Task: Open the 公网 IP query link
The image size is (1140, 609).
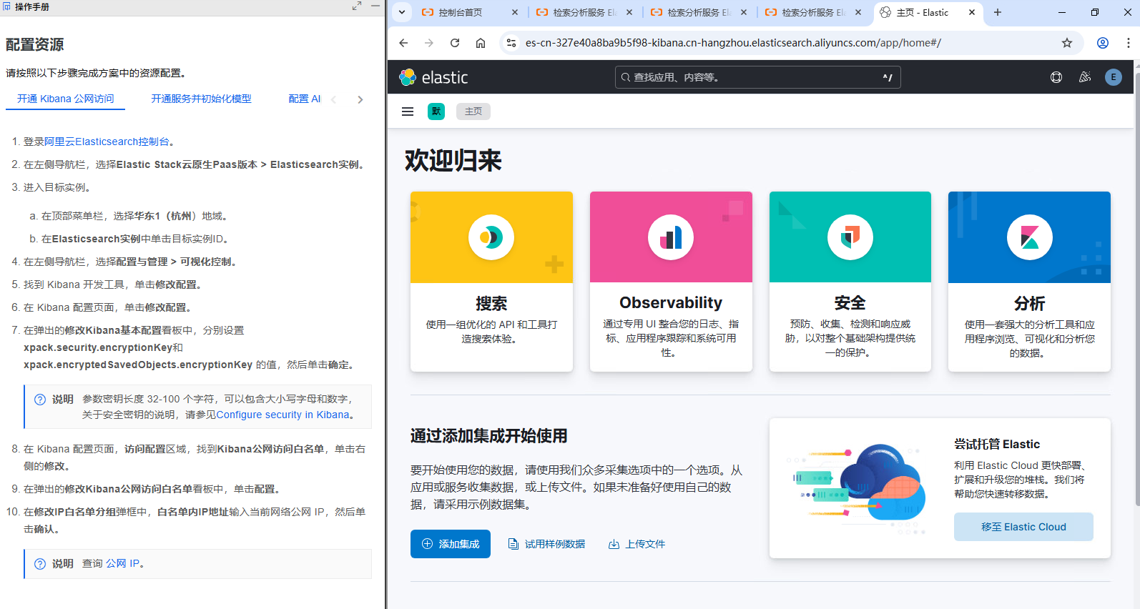Action: (x=123, y=563)
